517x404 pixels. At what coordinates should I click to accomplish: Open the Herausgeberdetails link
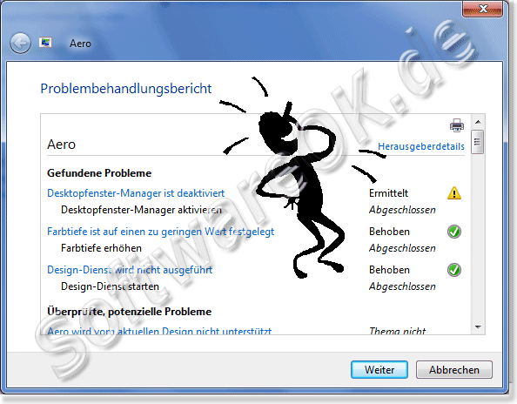(421, 146)
